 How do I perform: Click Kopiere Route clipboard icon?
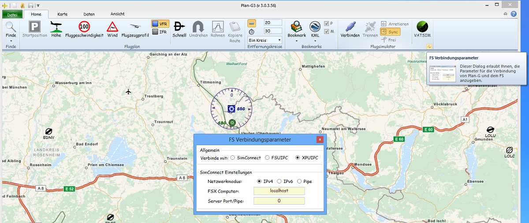[x=235, y=26]
